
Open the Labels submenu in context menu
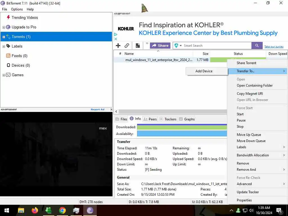click(257, 147)
